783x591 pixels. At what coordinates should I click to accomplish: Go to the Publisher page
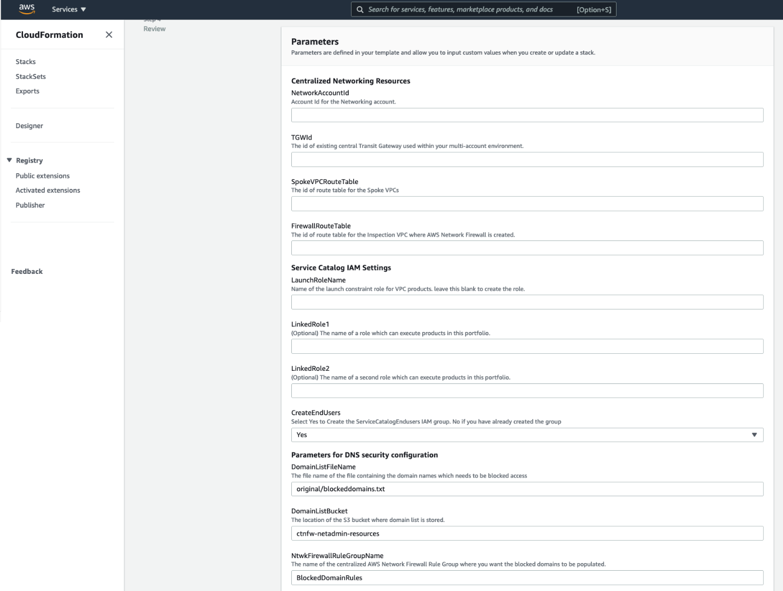pyautogui.click(x=30, y=204)
